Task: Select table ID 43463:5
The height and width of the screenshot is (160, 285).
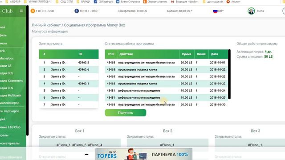Action: point(84,62)
